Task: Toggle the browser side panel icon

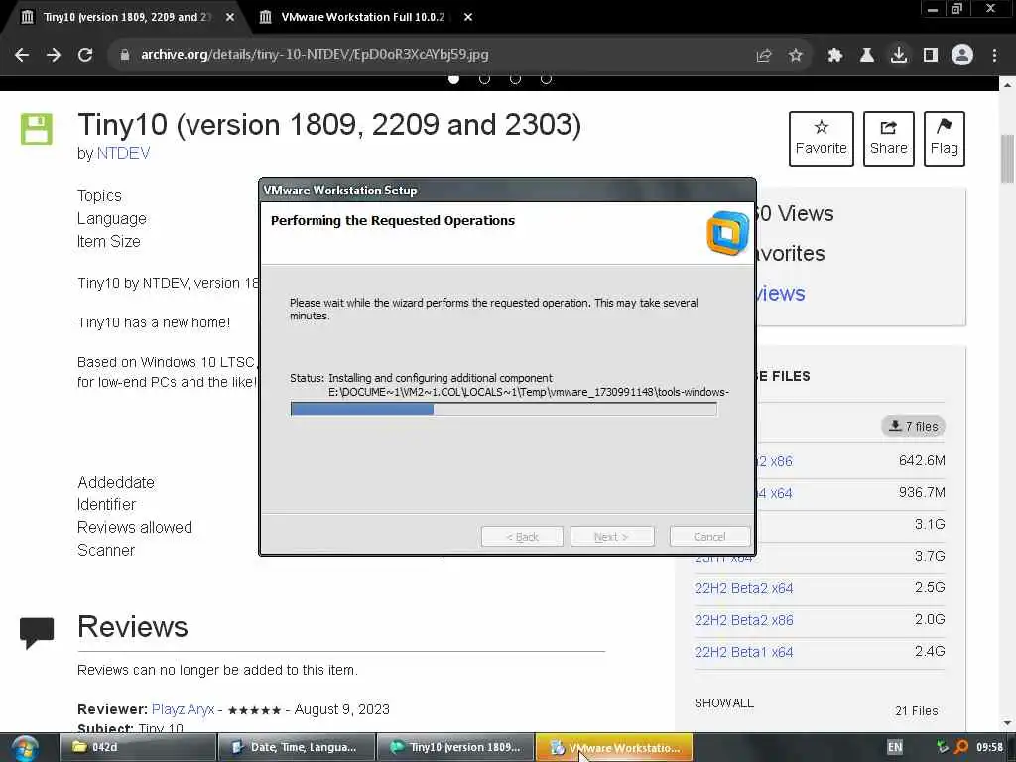Action: [x=931, y=56]
